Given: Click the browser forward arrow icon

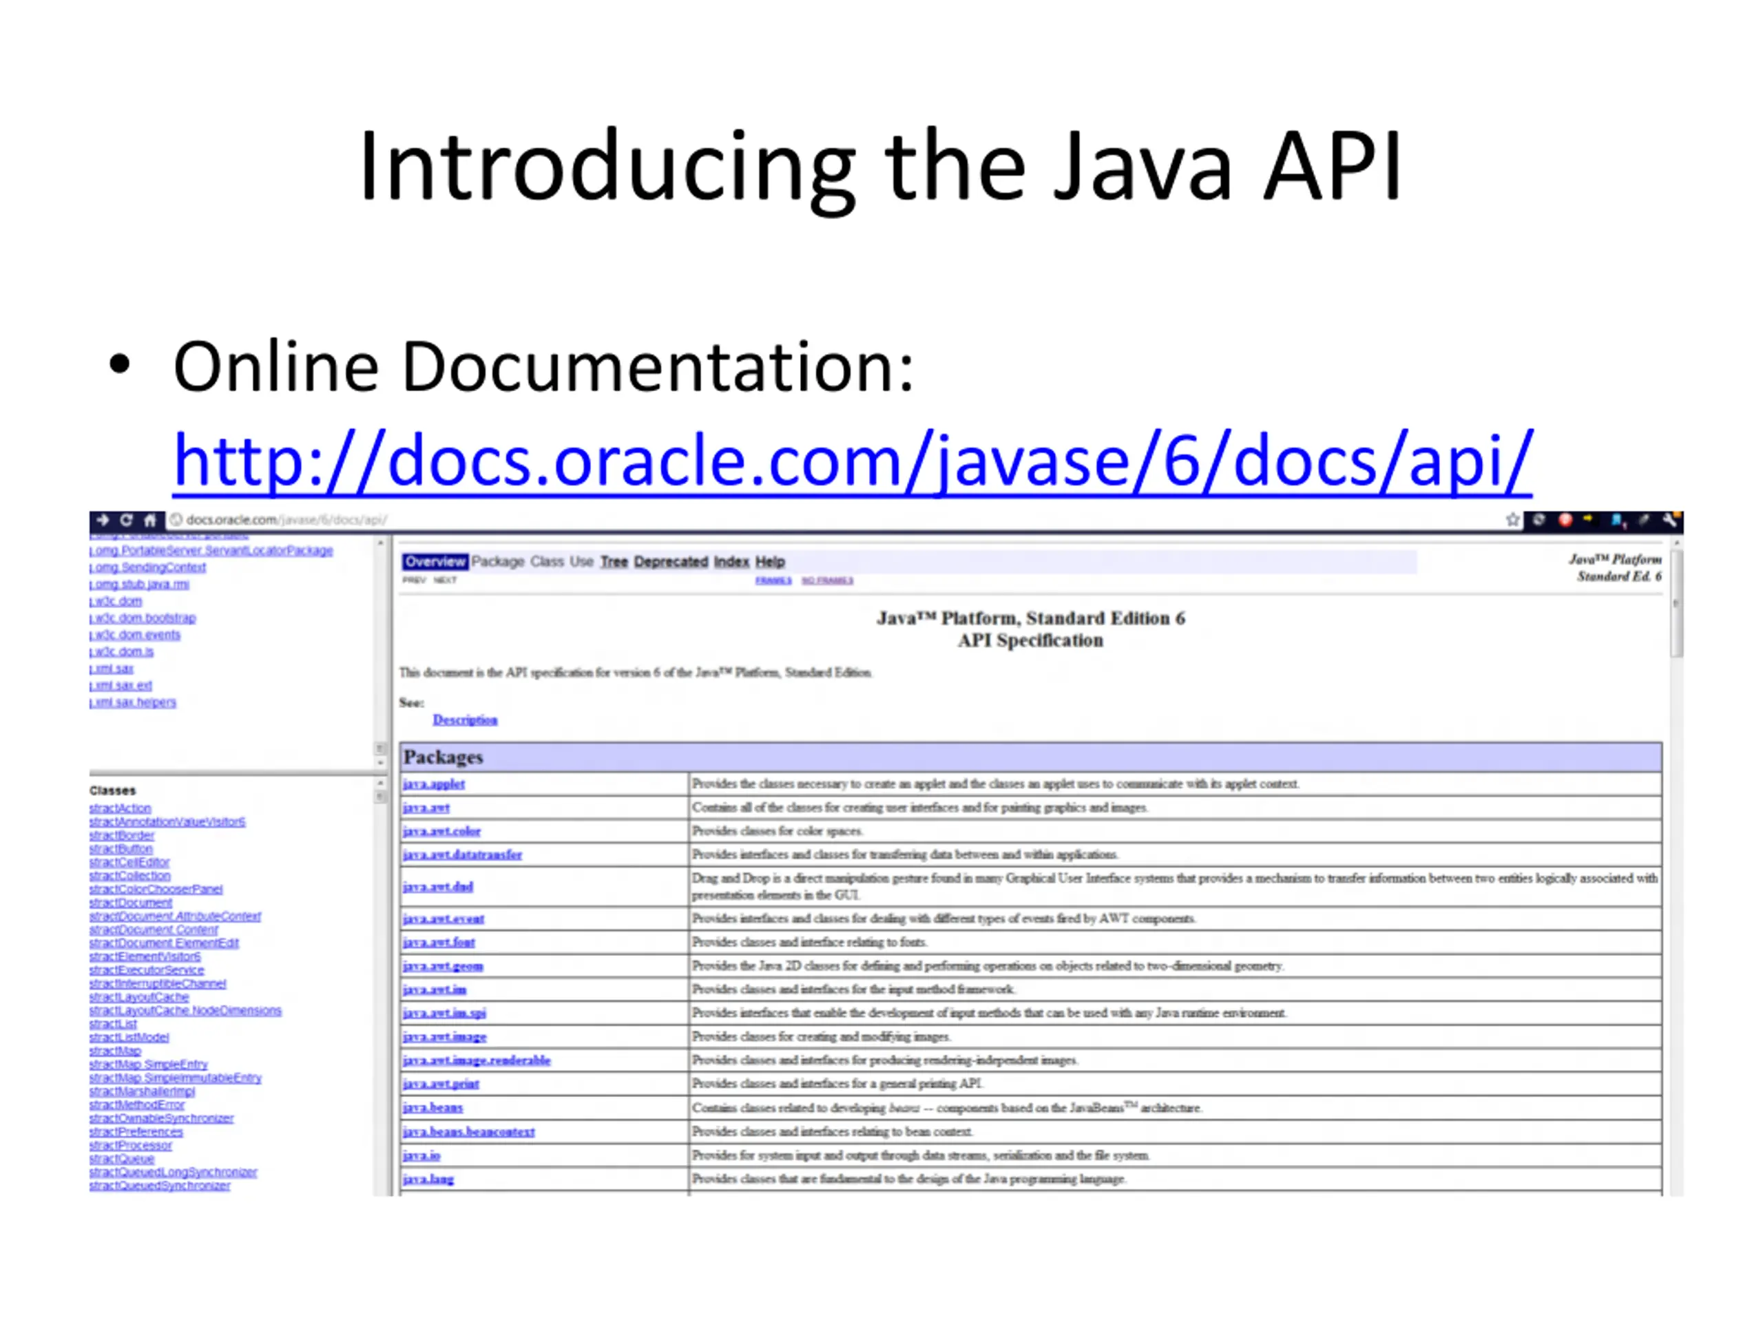Looking at the screenshot, I should (103, 521).
